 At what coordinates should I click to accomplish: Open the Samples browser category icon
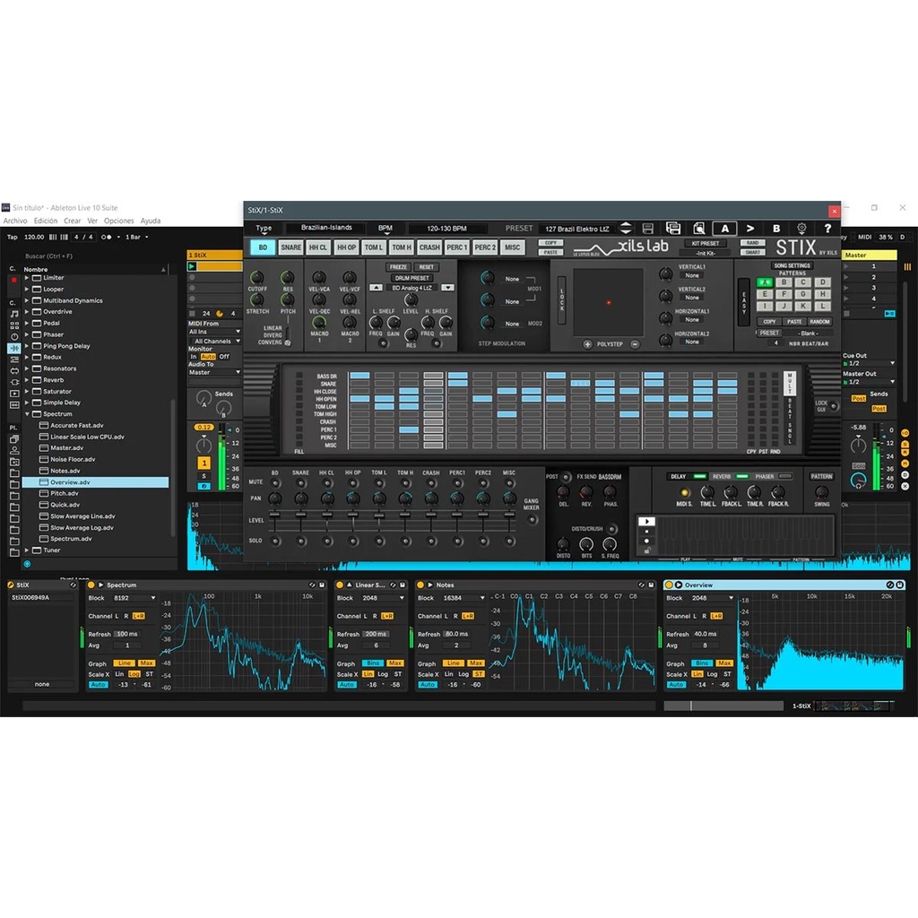coord(14,404)
